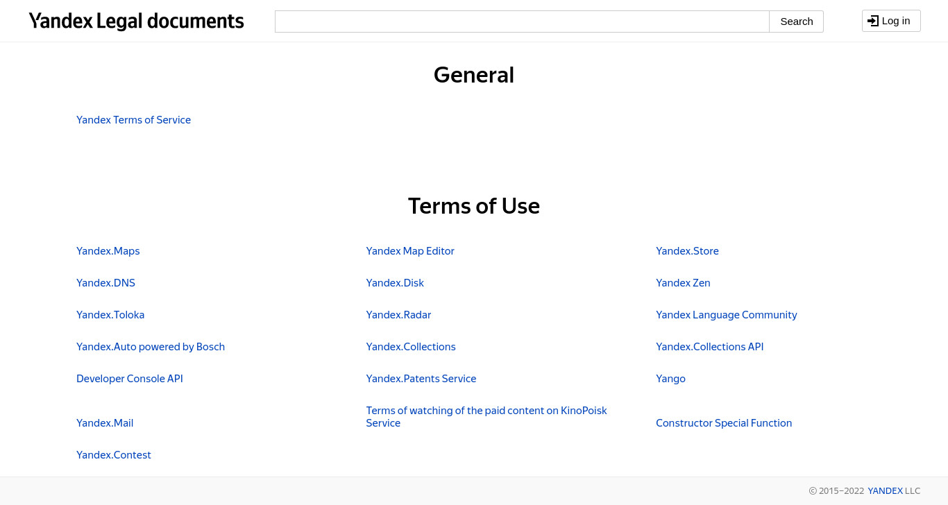
Task: Open Yandex.Radar terms link
Action: coord(398,315)
